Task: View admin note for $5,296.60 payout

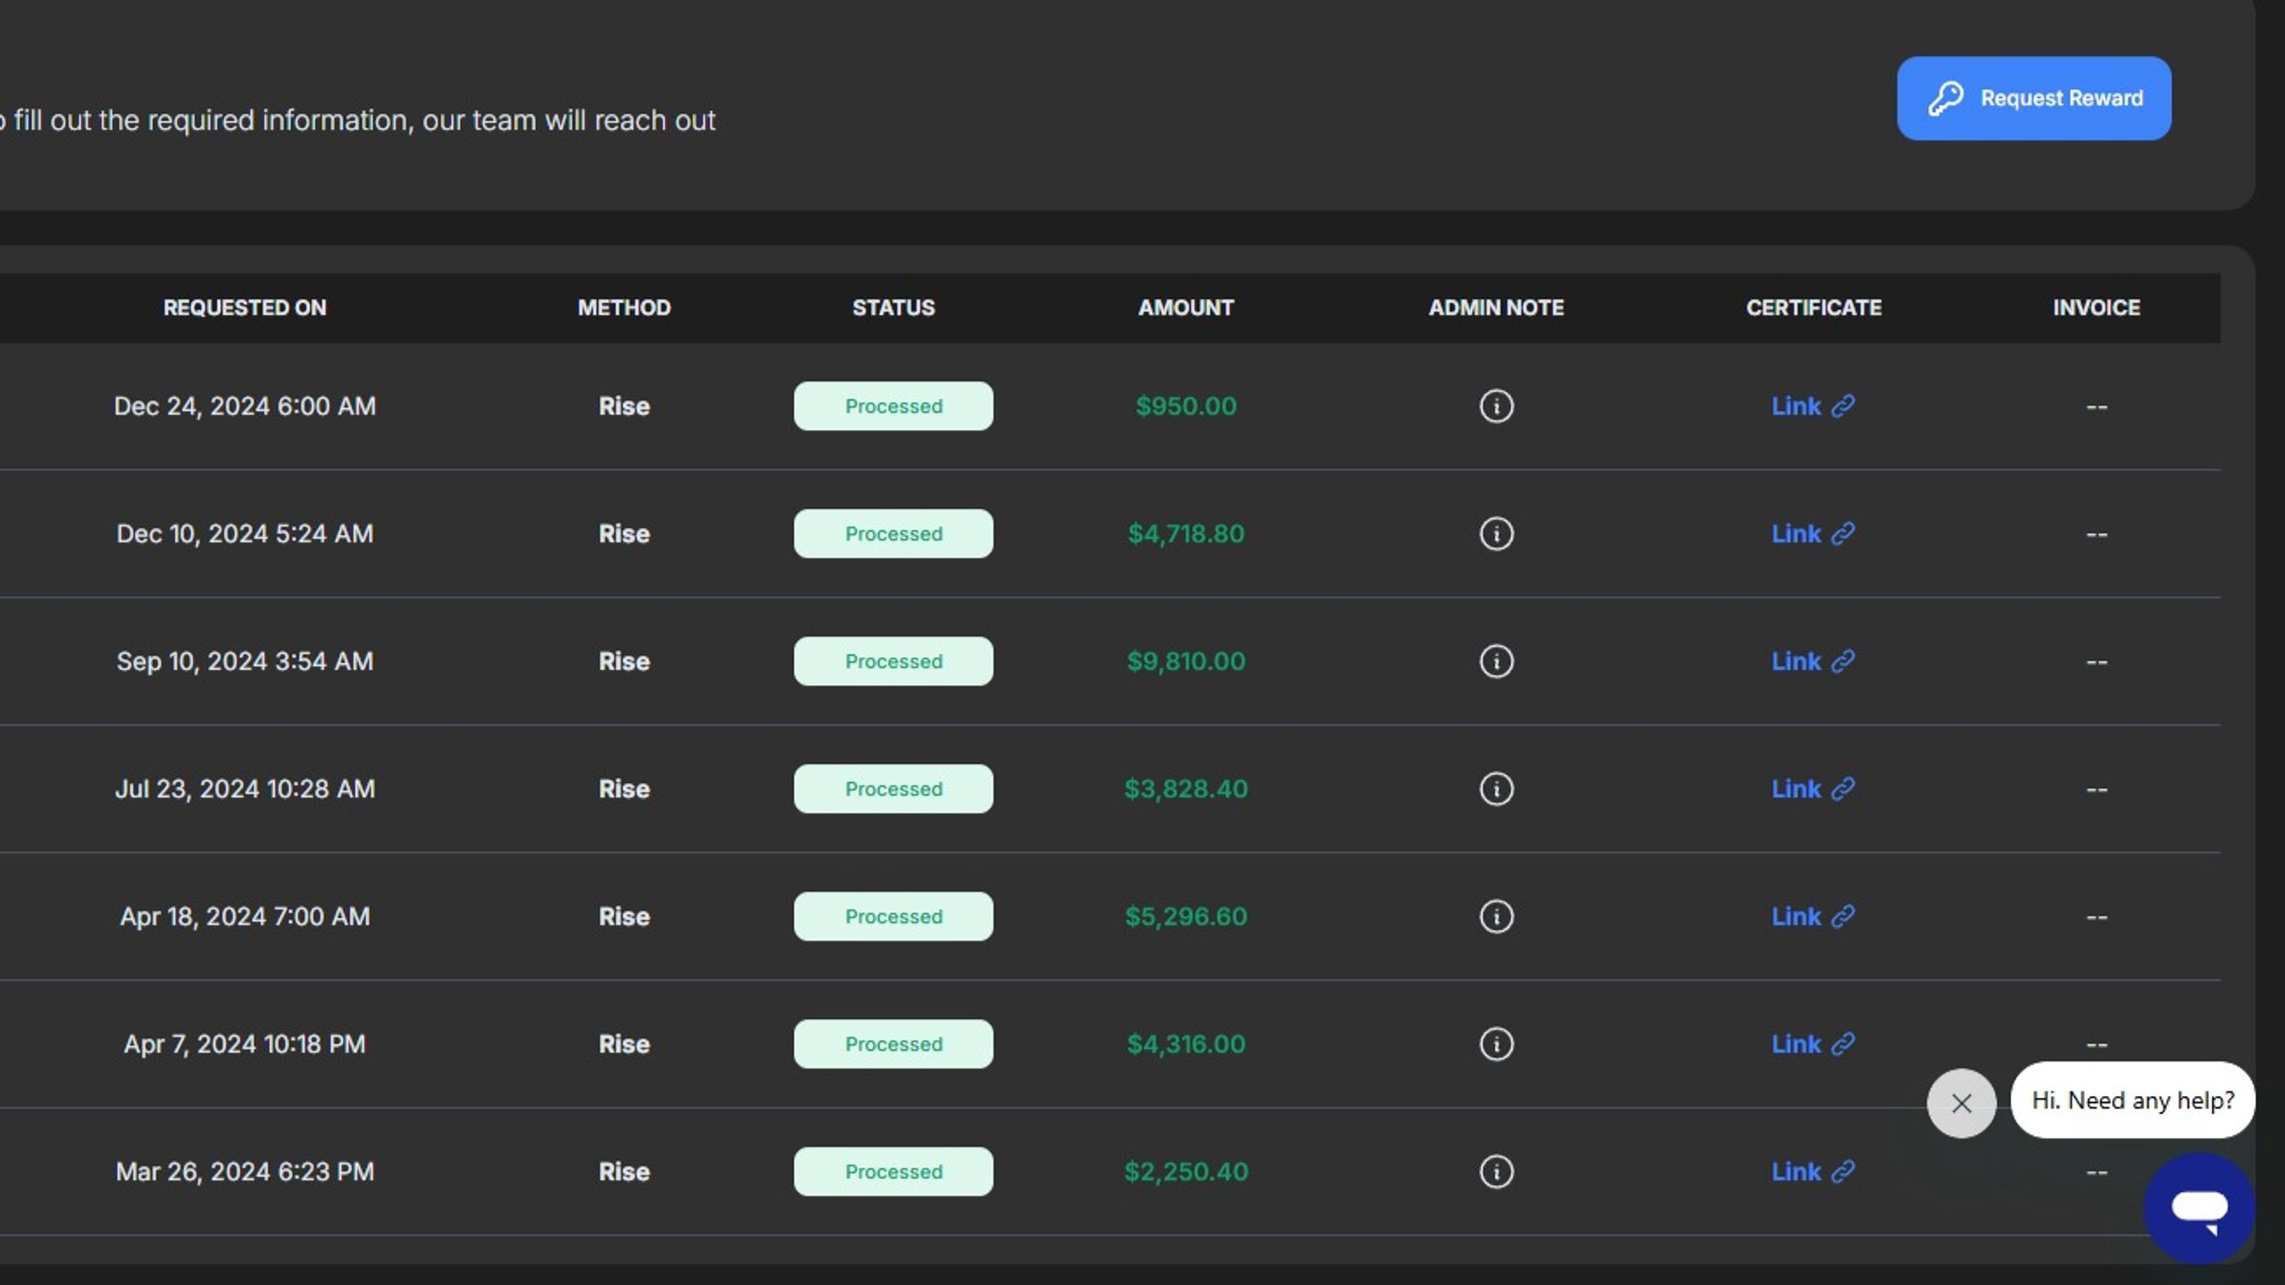Action: [x=1496, y=916]
